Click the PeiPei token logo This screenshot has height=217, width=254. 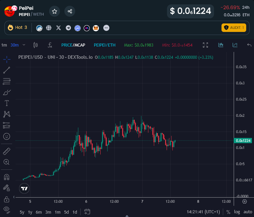tap(10, 11)
